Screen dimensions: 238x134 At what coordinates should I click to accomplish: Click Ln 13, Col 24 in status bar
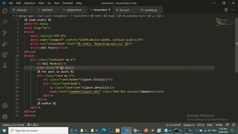click(x=173, y=125)
